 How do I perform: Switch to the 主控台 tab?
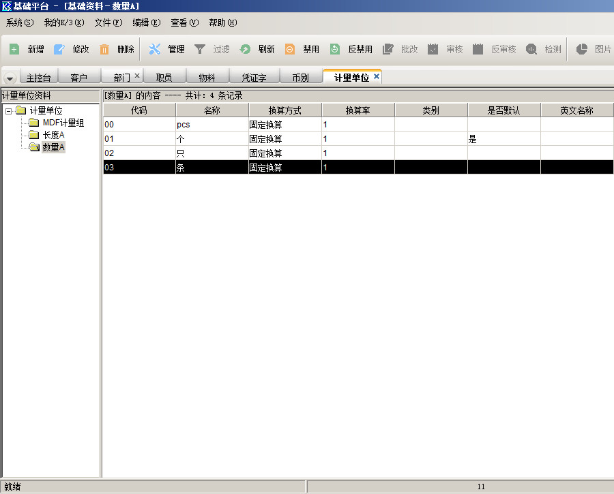click(x=38, y=78)
